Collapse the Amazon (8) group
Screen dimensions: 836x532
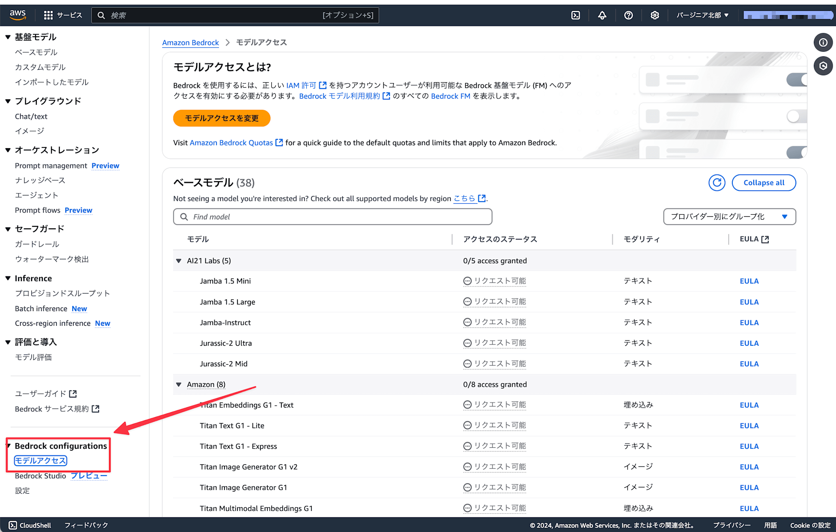(x=178, y=384)
